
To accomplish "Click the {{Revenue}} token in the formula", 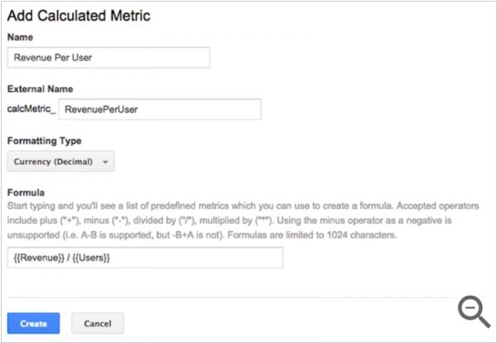I will click(39, 258).
